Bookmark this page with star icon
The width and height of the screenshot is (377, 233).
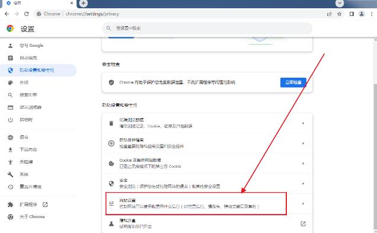click(x=339, y=14)
